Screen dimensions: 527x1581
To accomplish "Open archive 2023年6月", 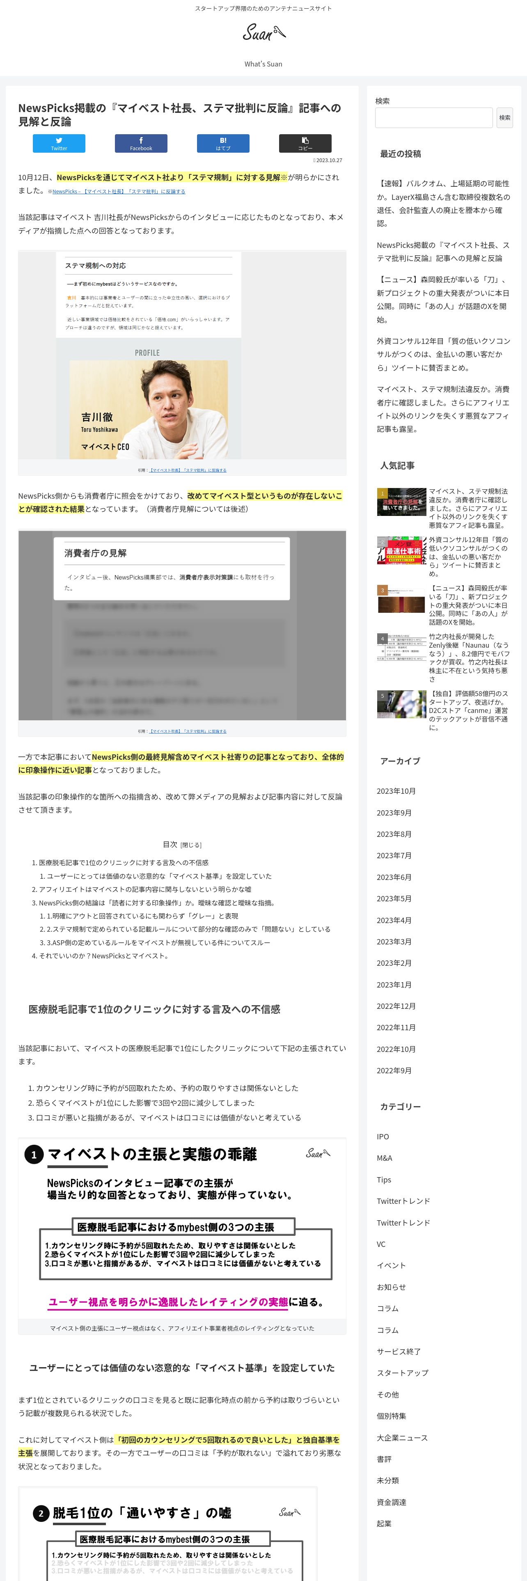I will coord(394,877).
